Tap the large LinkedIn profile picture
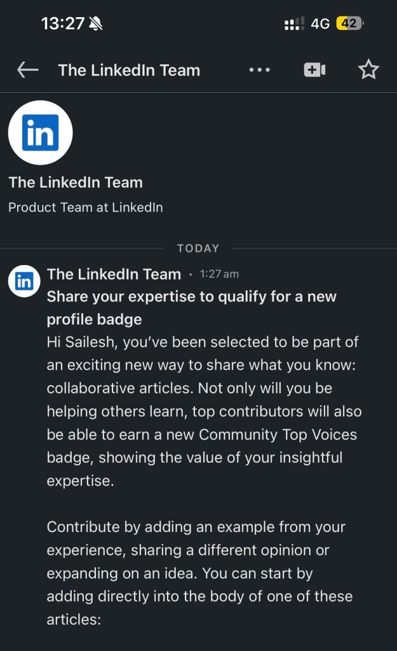Image resolution: width=397 pixels, height=651 pixels. [x=40, y=132]
